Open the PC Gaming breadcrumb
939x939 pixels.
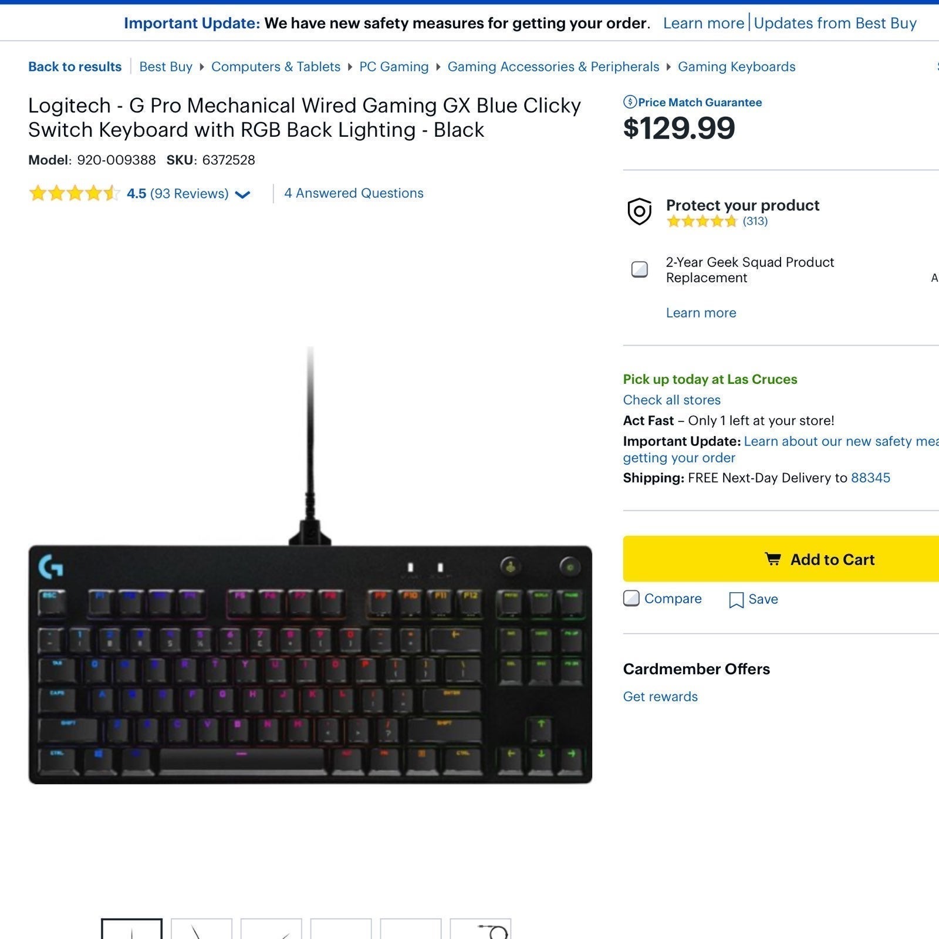pyautogui.click(x=394, y=67)
